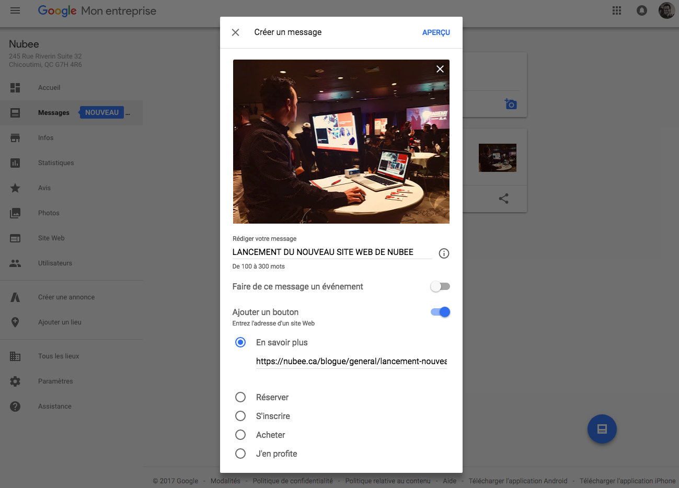The width and height of the screenshot is (679, 488).
Task: Close the Créer un message dialog
Action: tap(236, 32)
